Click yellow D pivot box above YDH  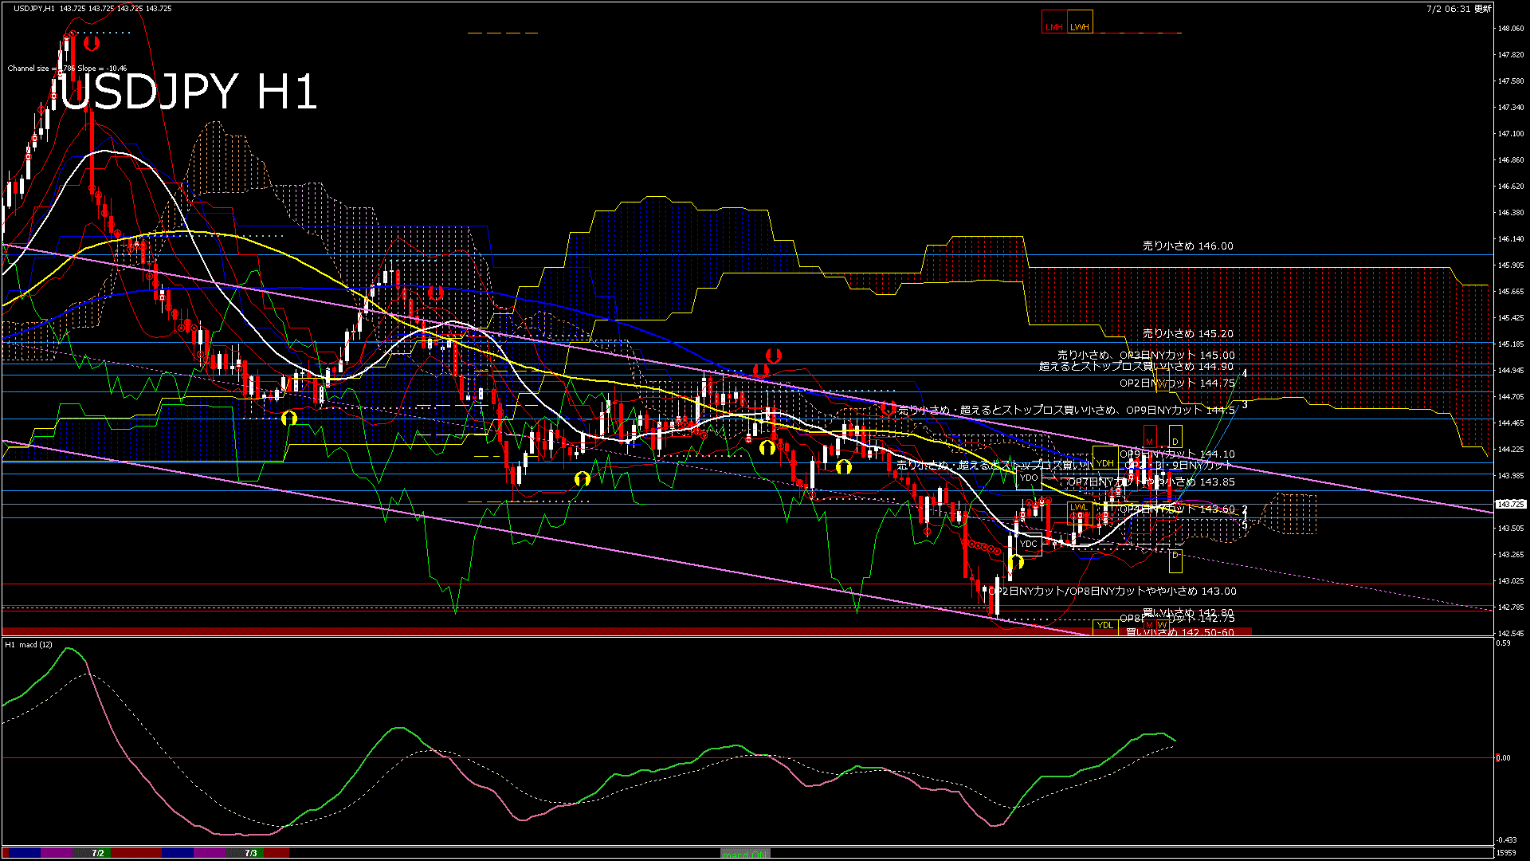click(x=1175, y=437)
